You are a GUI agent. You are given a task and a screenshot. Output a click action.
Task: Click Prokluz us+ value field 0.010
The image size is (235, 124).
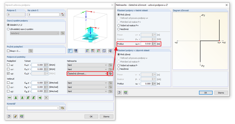146,44
